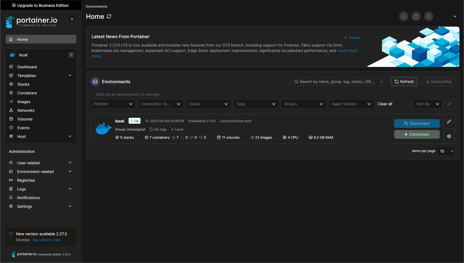Toggle the sort direction arrows button
Image resolution: width=464 pixels, height=263 pixels.
pos(449,104)
